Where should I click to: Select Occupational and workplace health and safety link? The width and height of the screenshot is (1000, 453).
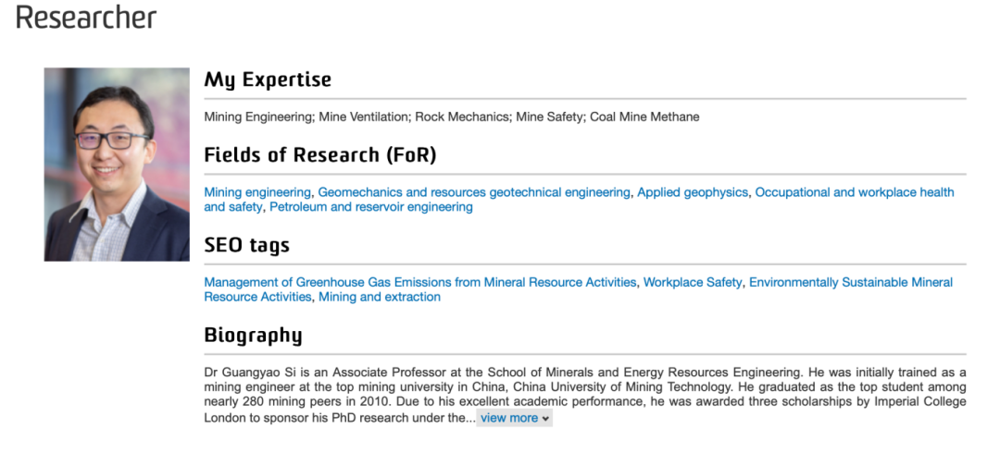pyautogui.click(x=854, y=192)
